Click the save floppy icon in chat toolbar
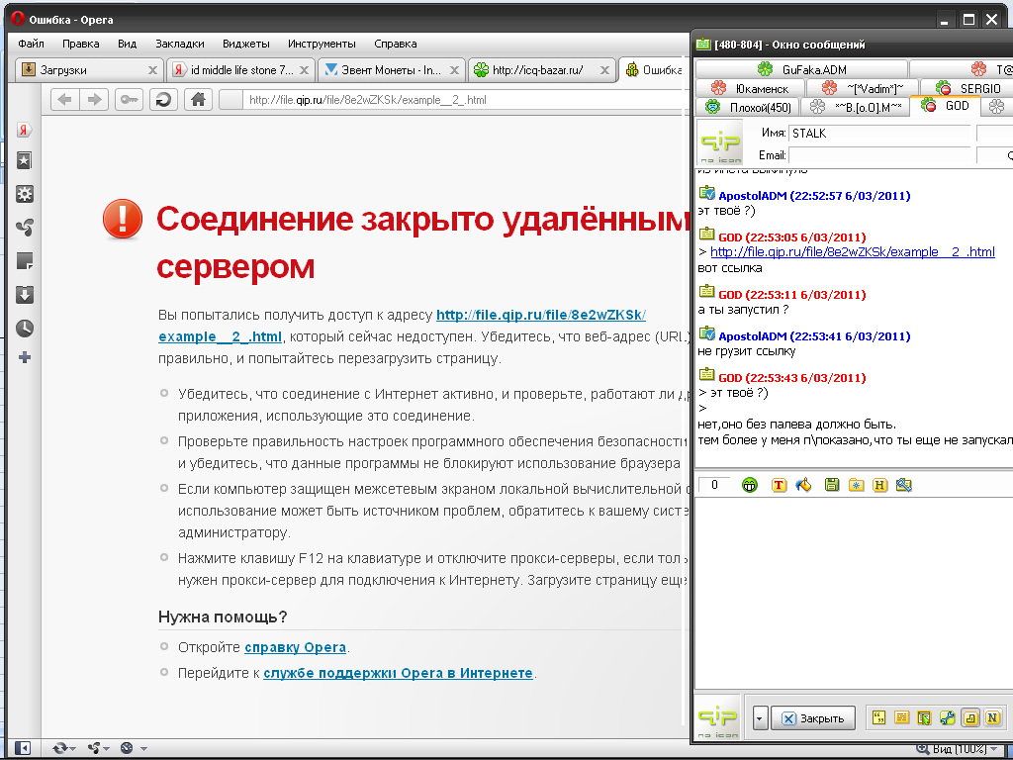The width and height of the screenshot is (1013, 760). pyautogui.click(x=831, y=485)
